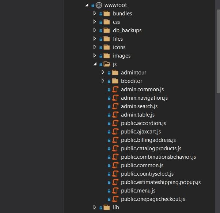Click admin.navigation.js script file icon
220x213 pixels.
(115, 98)
